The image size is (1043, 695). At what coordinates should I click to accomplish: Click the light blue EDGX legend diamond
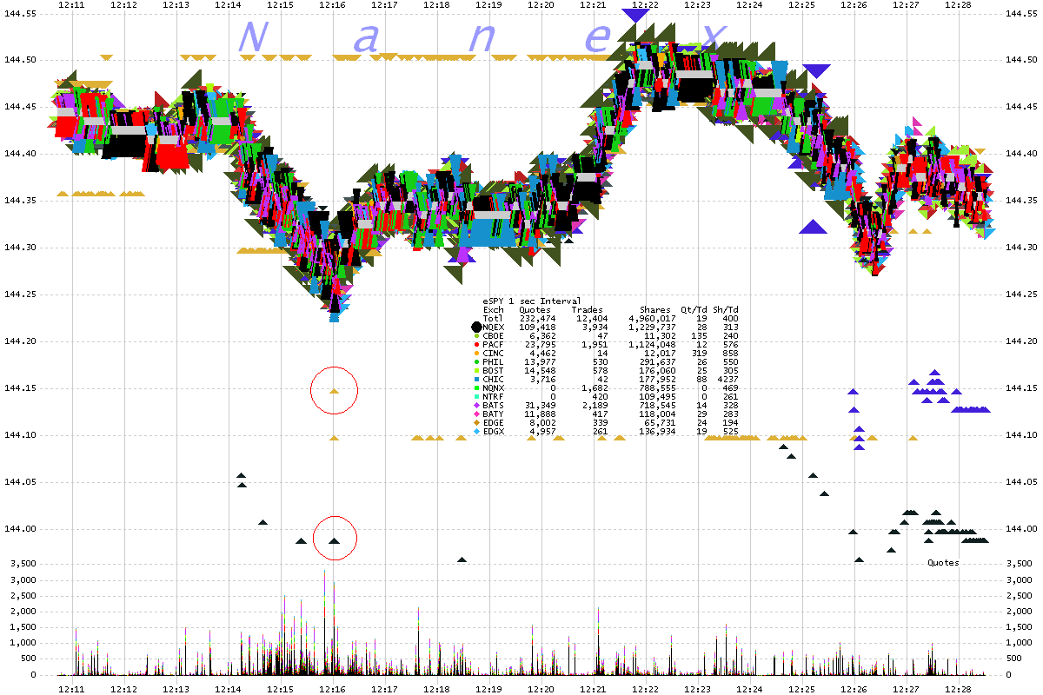pos(475,431)
